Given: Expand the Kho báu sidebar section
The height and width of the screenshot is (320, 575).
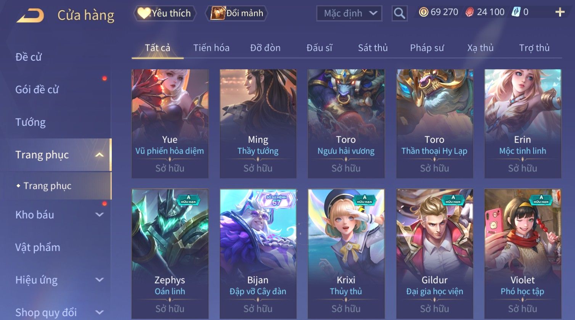Looking at the screenshot, I should (100, 215).
